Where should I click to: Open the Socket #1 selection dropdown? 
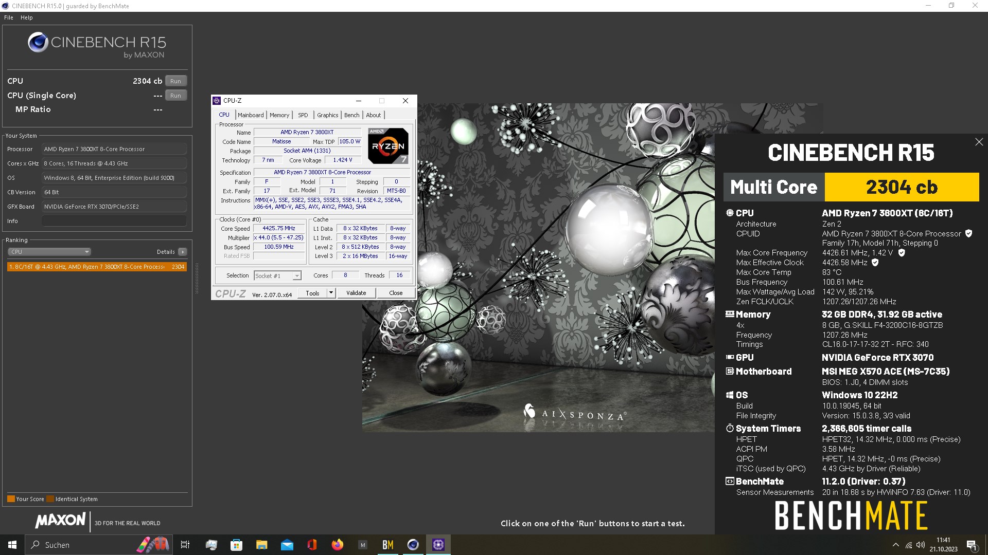[x=277, y=276]
